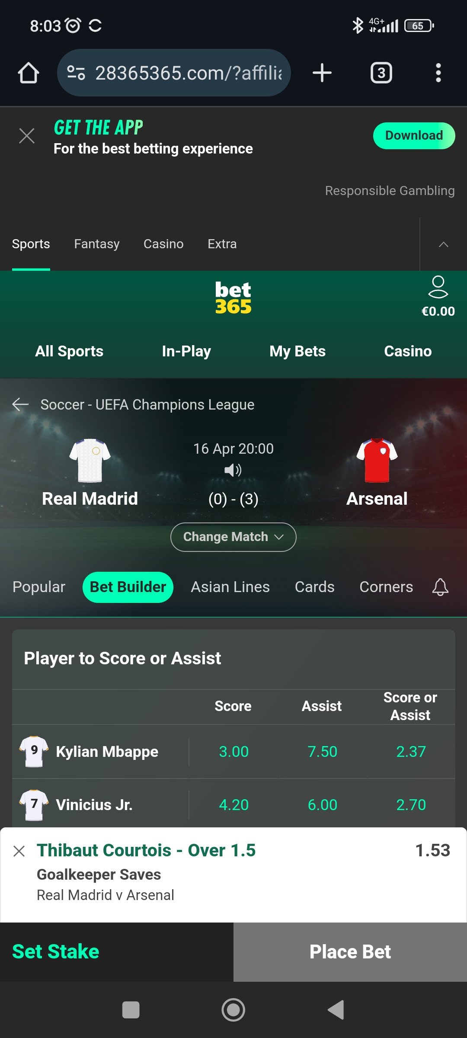The width and height of the screenshot is (467, 1038).
Task: Open the Responsible Gambling link
Action: point(390,191)
